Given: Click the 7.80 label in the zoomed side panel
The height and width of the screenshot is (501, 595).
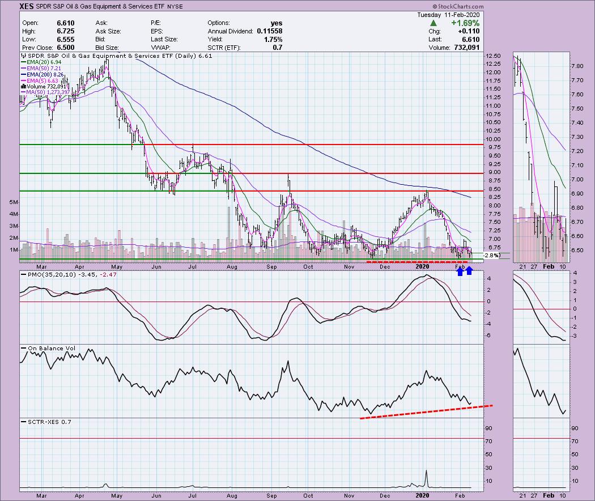Looking at the screenshot, I should pyautogui.click(x=577, y=66).
